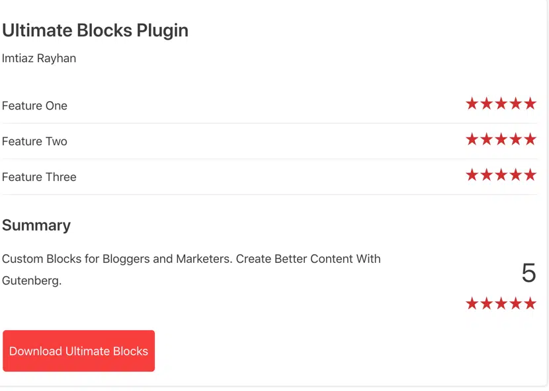Click the fifth star of Feature One
The height and width of the screenshot is (391, 549).
[x=530, y=104]
